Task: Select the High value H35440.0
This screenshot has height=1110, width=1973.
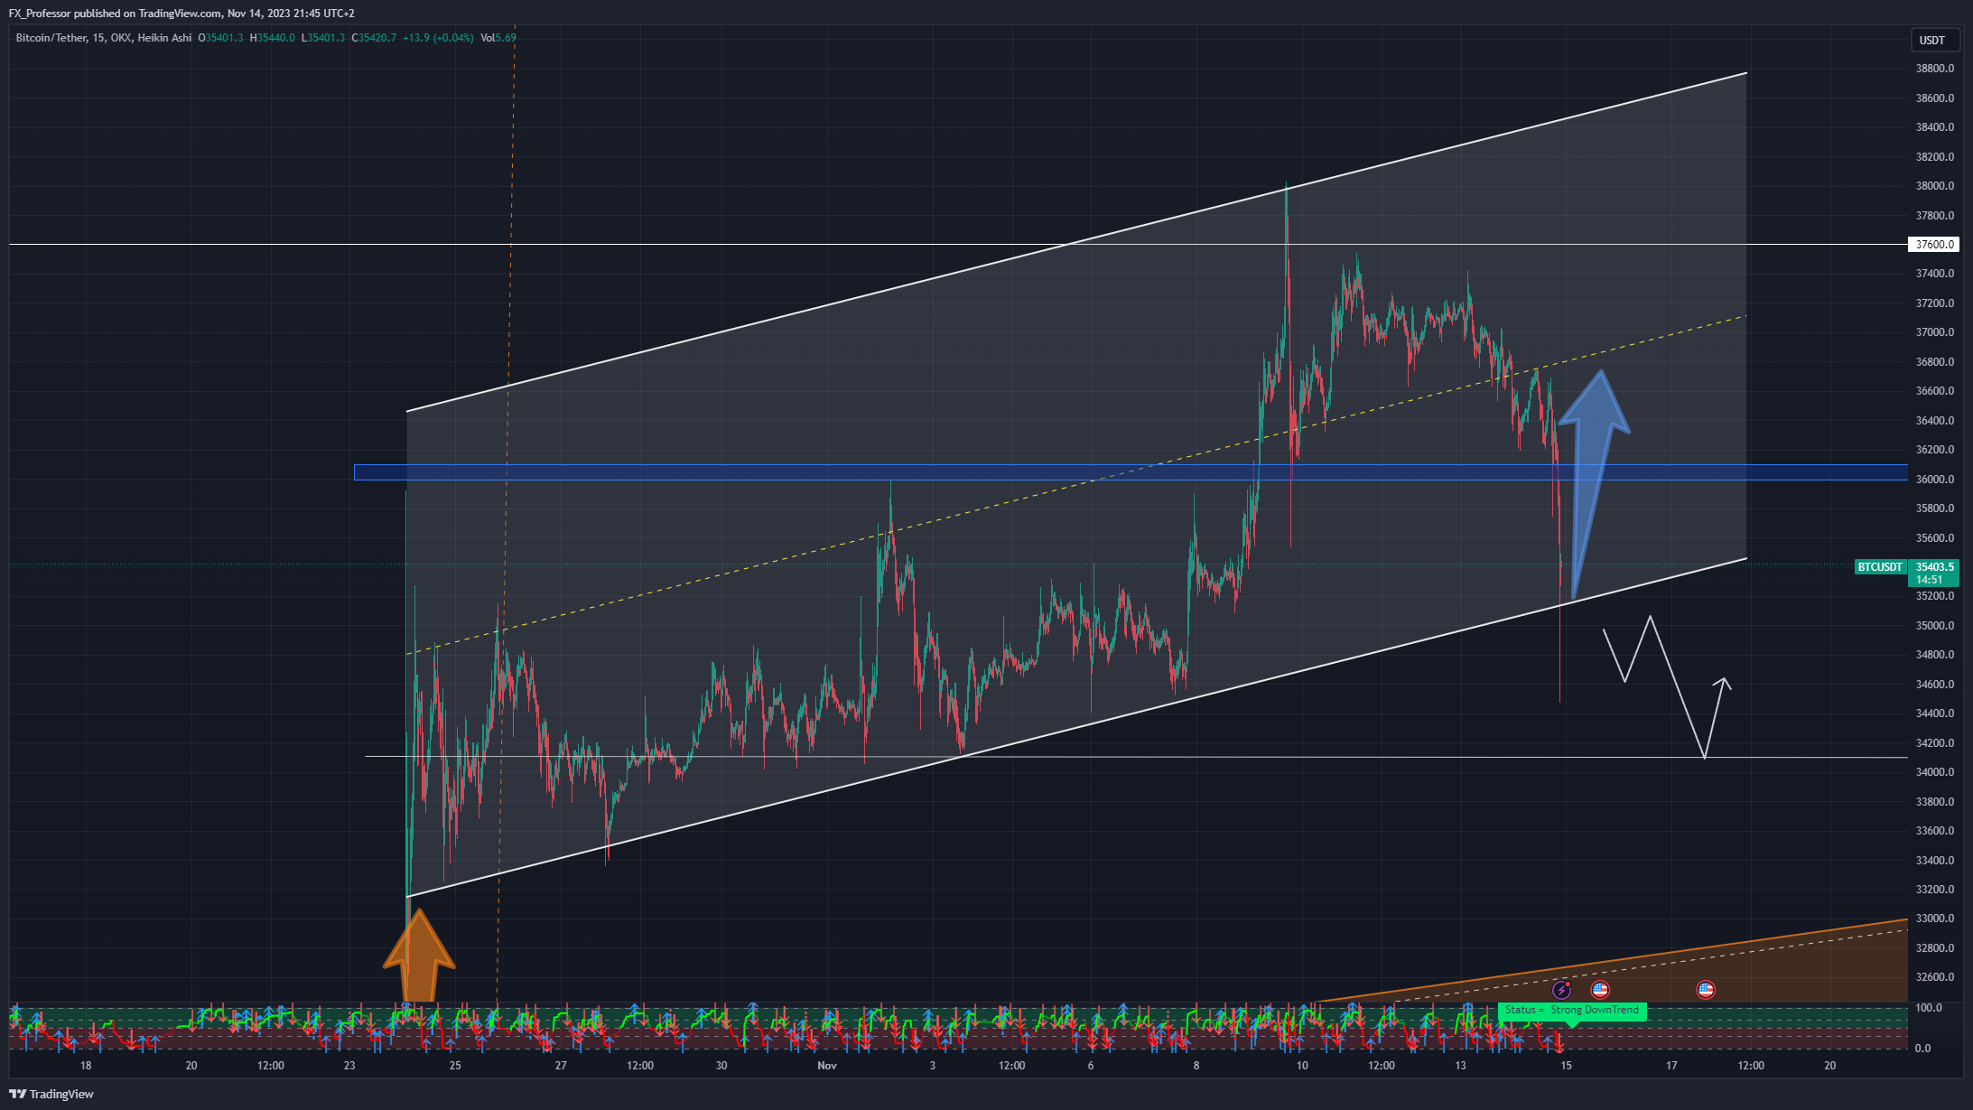Action: [273, 38]
